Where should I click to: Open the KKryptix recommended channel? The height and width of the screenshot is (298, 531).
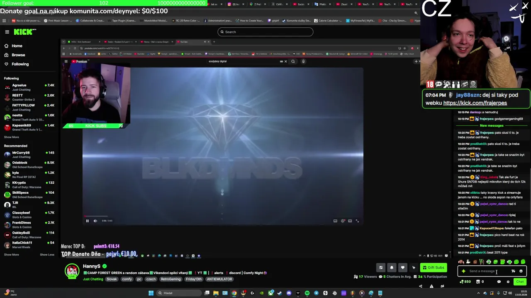pyautogui.click(x=29, y=184)
